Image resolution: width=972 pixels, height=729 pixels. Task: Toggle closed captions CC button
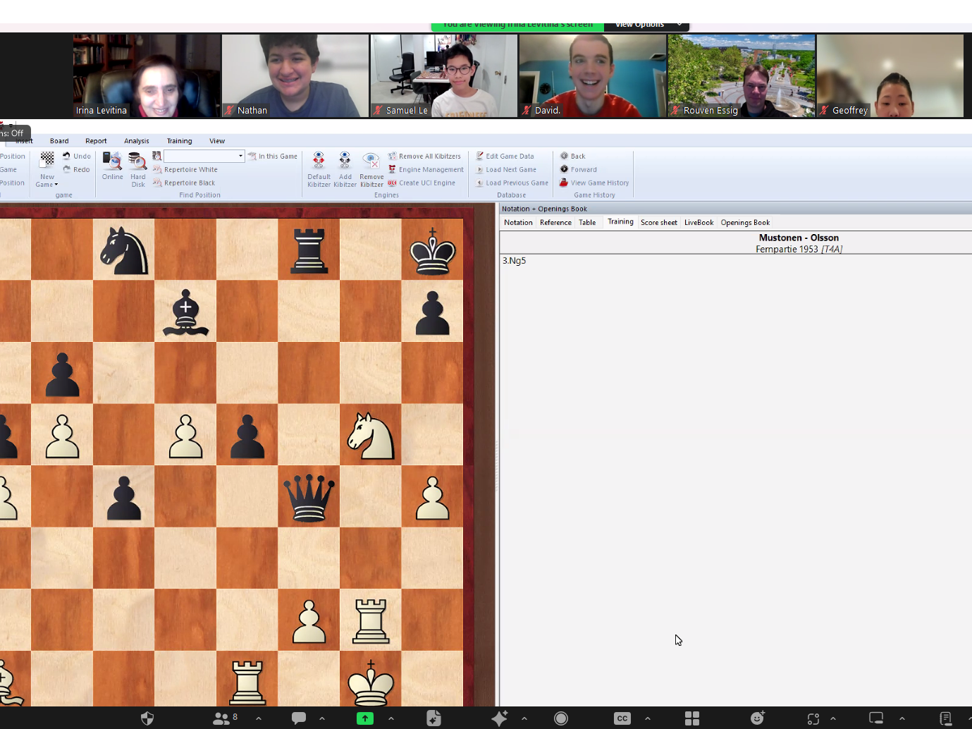[622, 718]
